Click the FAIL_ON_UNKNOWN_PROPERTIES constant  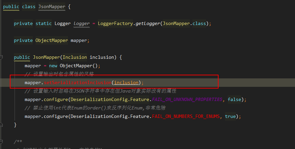pos(187,100)
